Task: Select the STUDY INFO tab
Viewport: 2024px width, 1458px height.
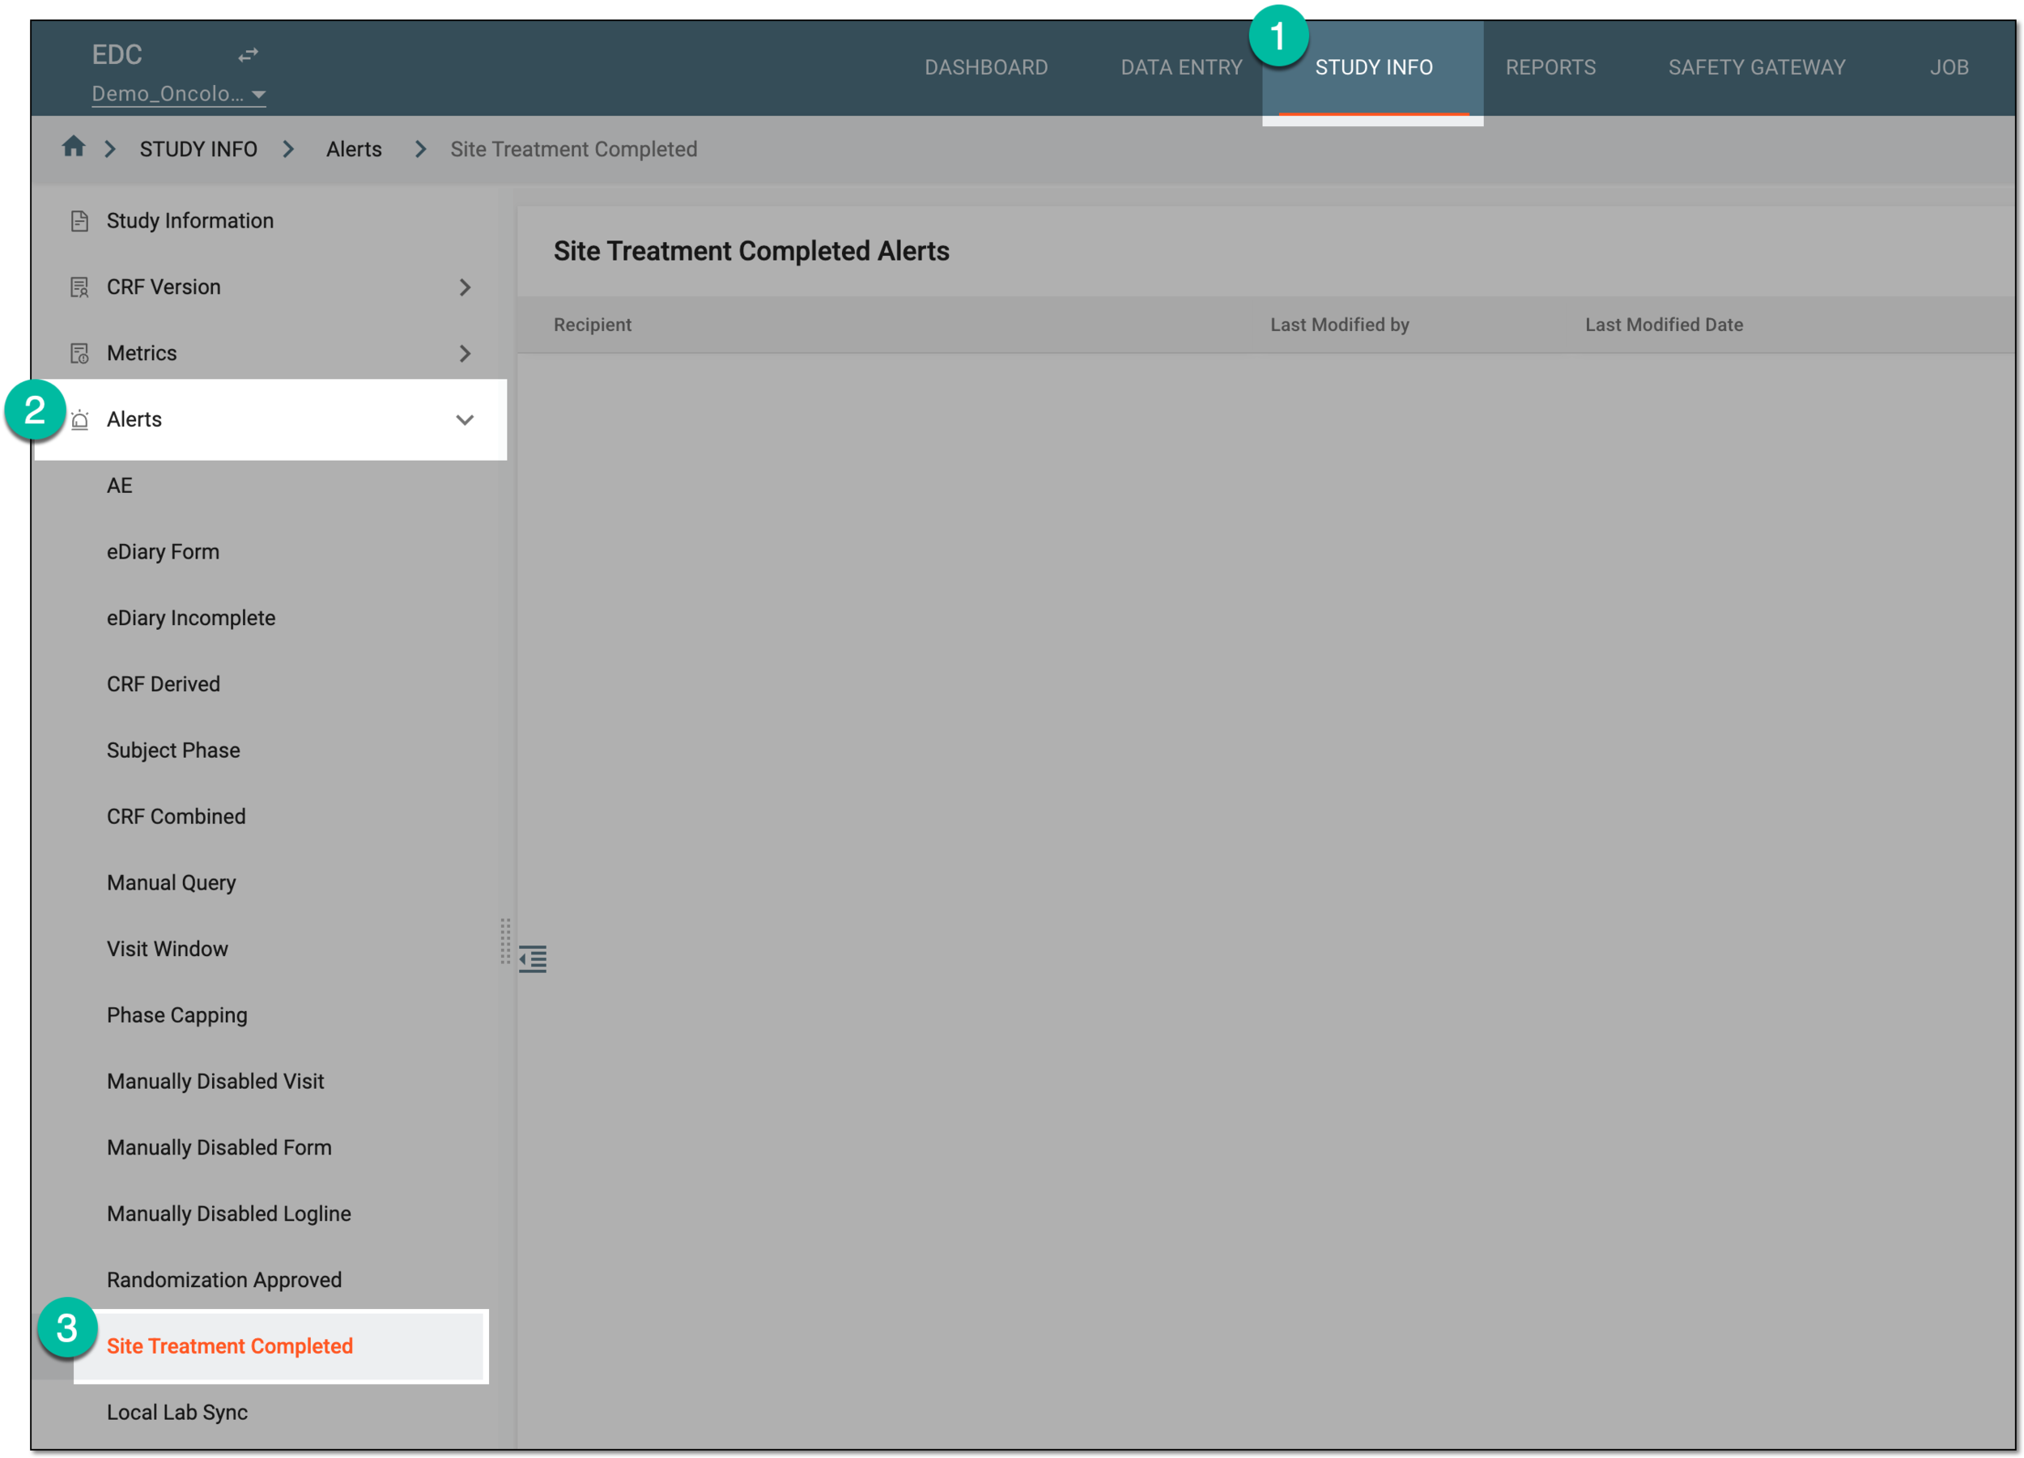Action: [x=1373, y=68]
